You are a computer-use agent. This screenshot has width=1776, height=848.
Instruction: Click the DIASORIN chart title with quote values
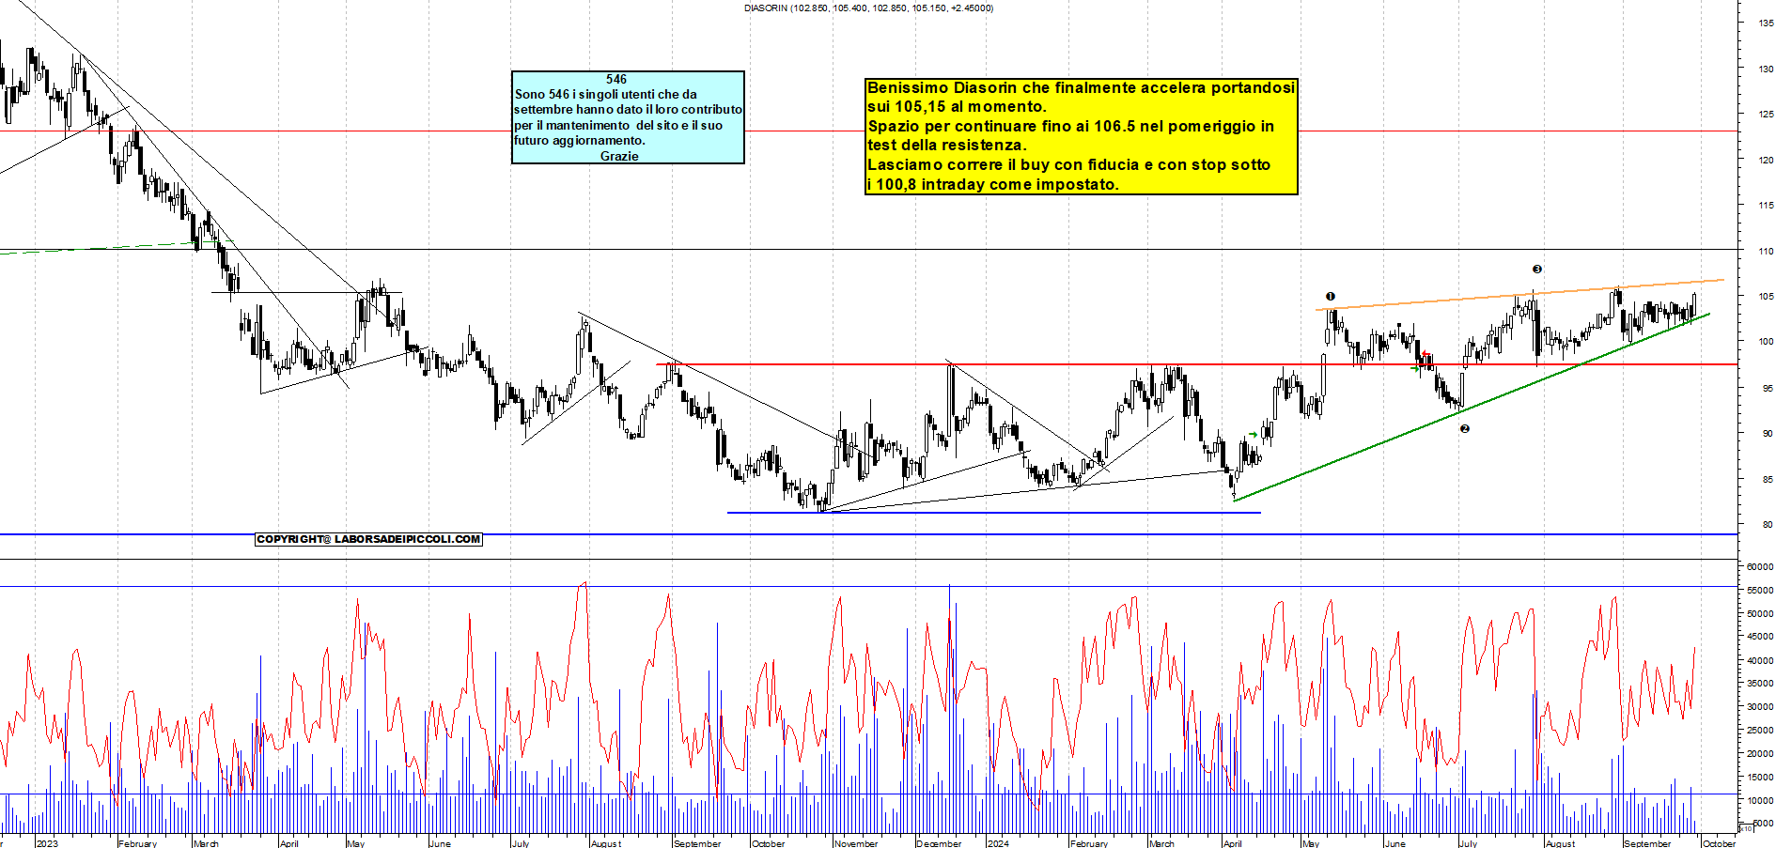point(868,8)
